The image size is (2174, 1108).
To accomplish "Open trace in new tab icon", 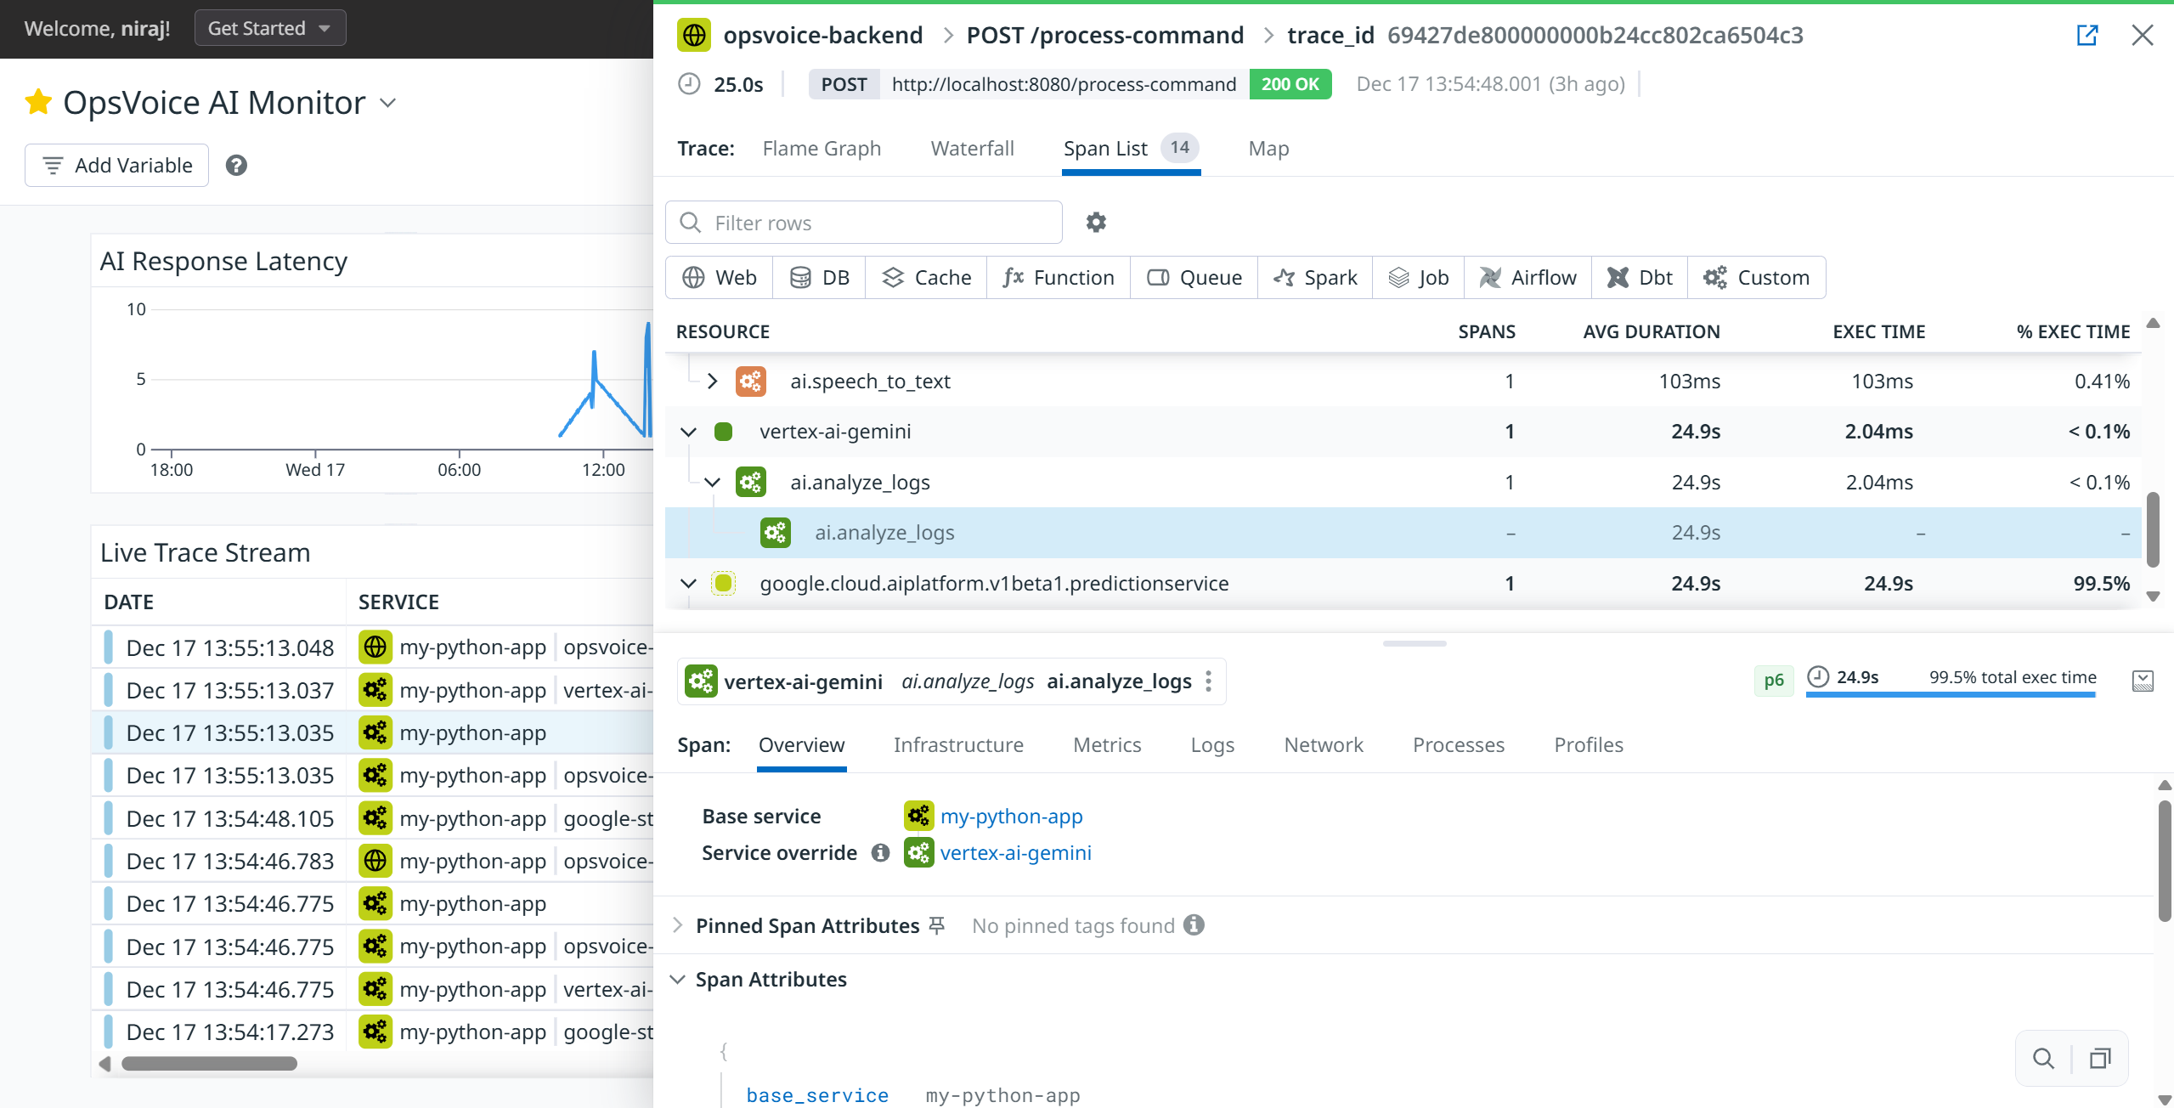I will point(2086,35).
